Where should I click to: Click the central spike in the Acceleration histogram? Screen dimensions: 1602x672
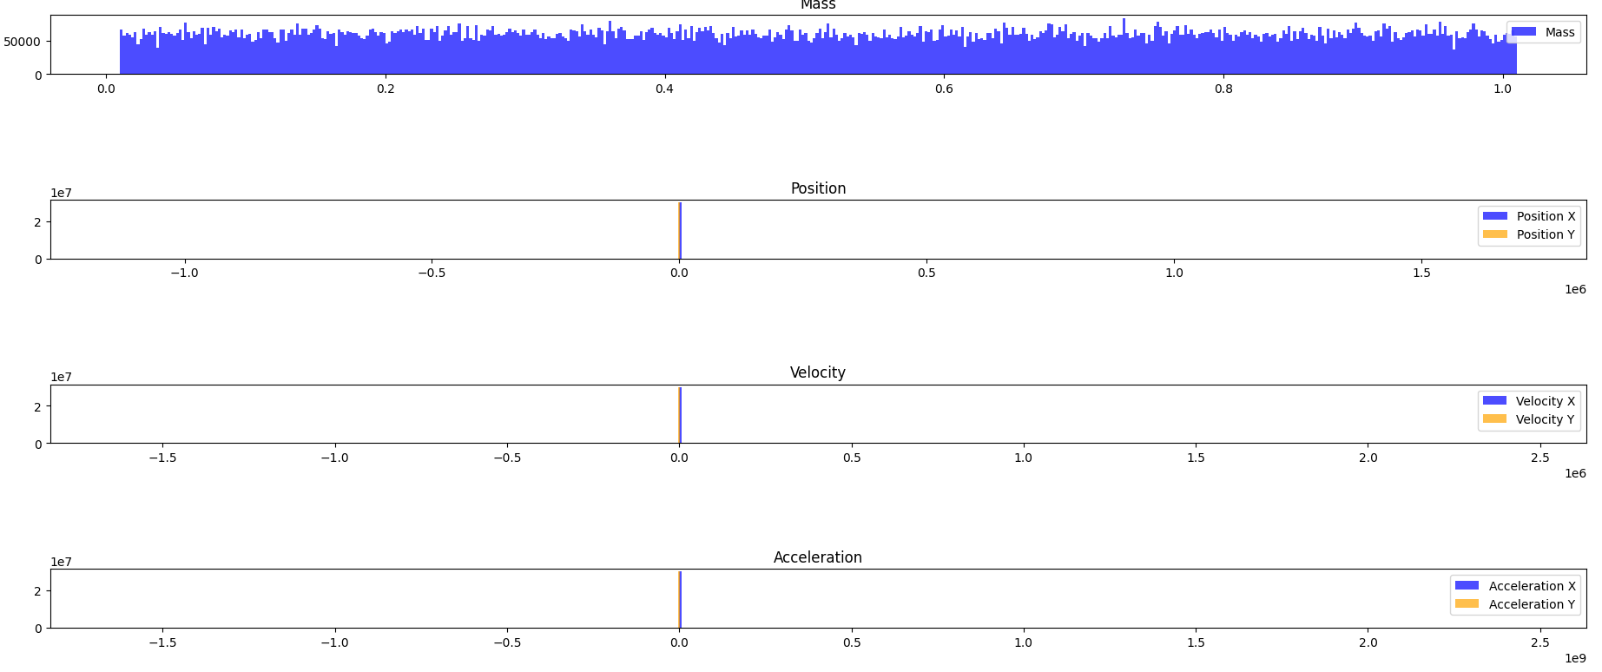(680, 600)
